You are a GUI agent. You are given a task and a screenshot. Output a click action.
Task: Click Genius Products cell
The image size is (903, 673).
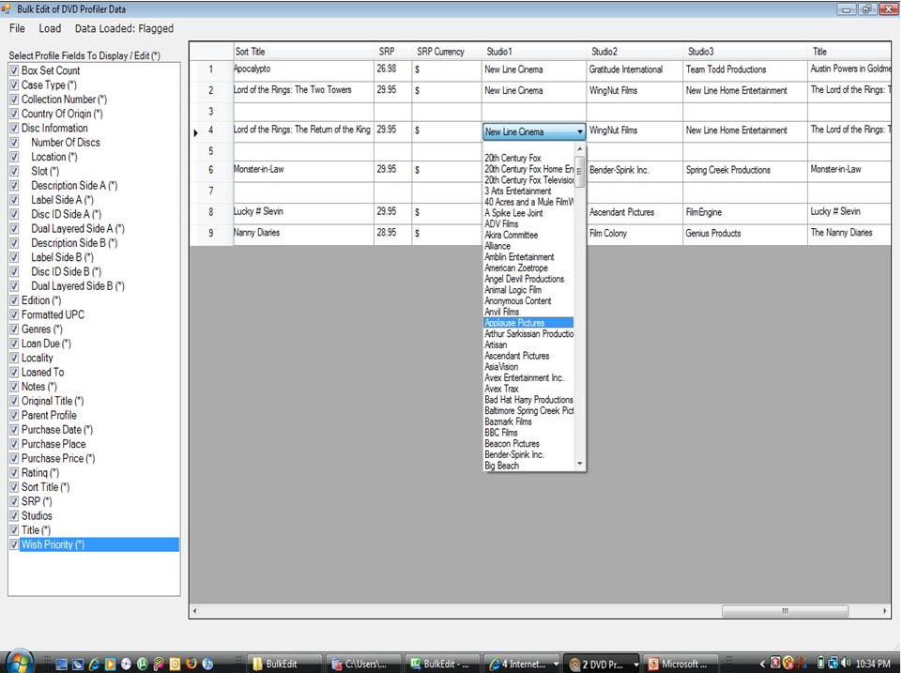[x=745, y=233]
